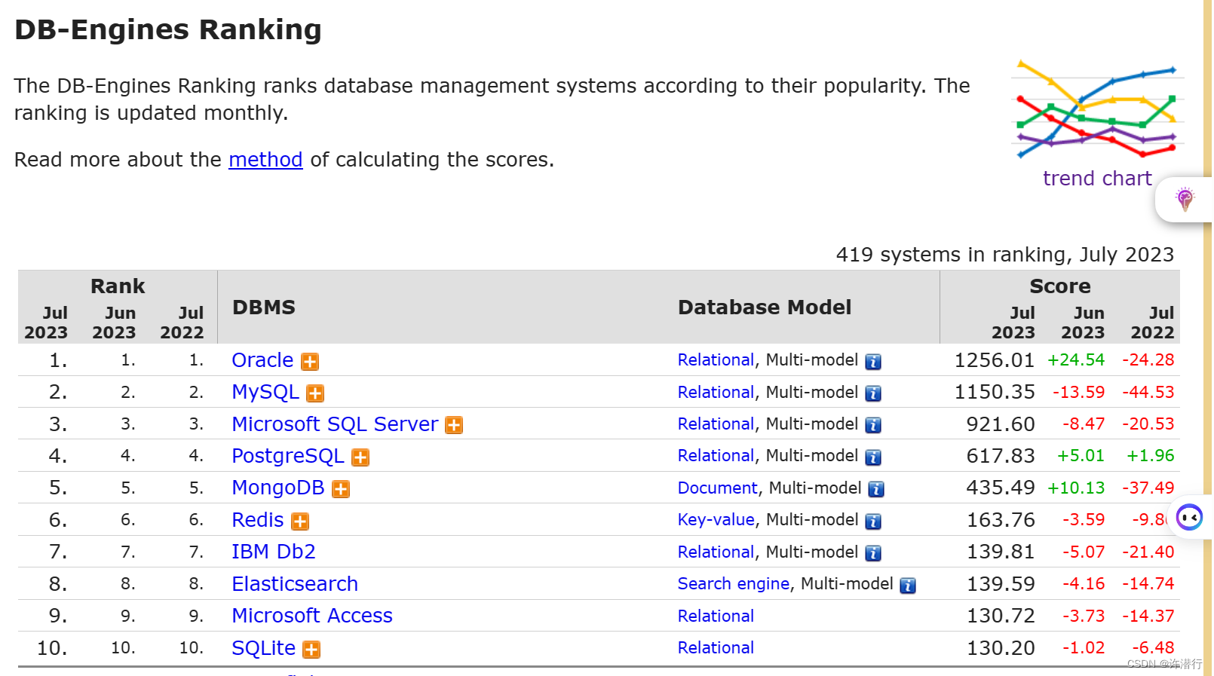Click the +24.54 score change value
Screen dimensions: 1214x676
pyautogui.click(x=1076, y=360)
